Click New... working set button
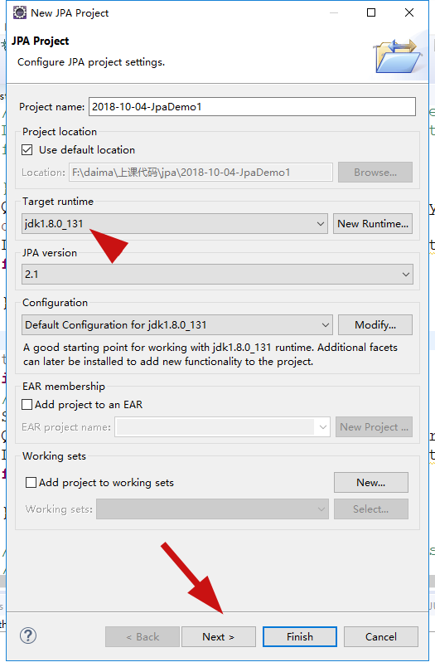This screenshot has height=667, width=435. [x=371, y=482]
